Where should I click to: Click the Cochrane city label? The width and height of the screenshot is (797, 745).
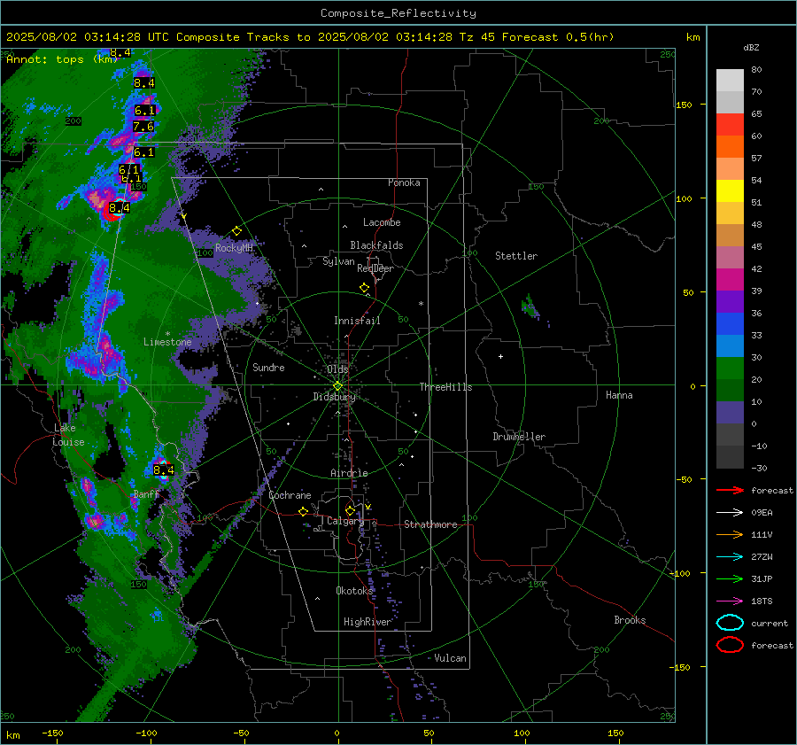click(x=290, y=495)
